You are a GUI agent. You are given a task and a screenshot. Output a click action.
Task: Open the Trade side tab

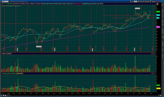(x=163, y=5)
